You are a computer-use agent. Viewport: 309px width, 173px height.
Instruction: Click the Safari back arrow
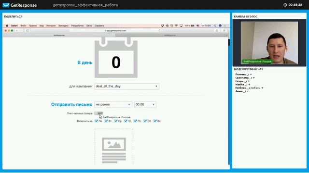tap(17, 31)
